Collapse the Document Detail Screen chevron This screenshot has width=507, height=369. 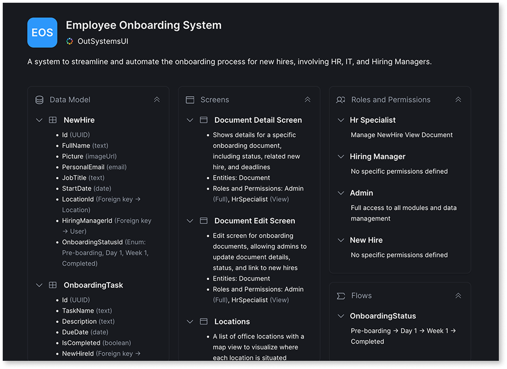190,120
